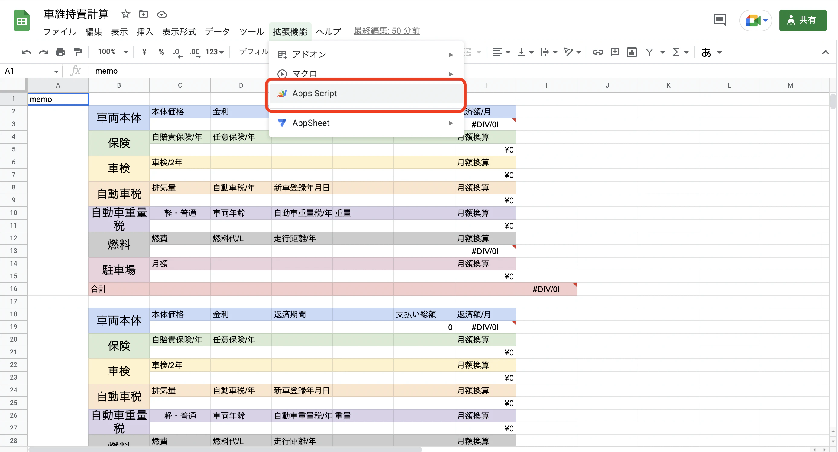Open the 編集 menu
This screenshot has width=838, height=452.
pos(94,31)
